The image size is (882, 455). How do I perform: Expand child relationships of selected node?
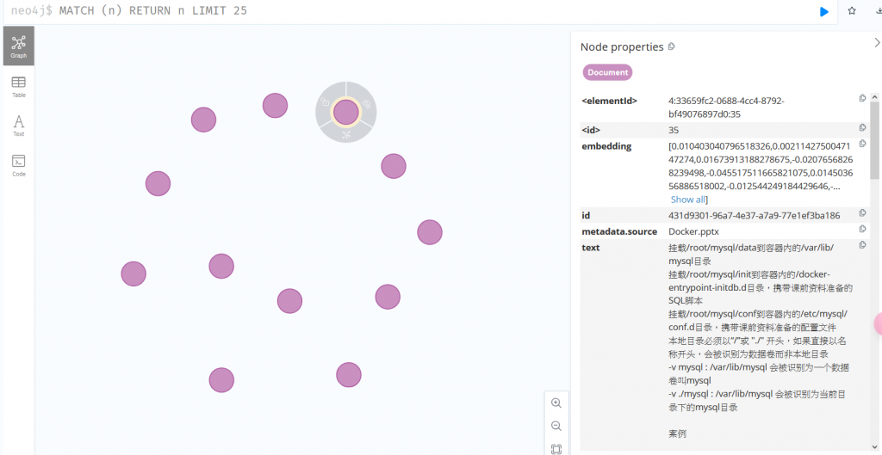click(x=346, y=135)
